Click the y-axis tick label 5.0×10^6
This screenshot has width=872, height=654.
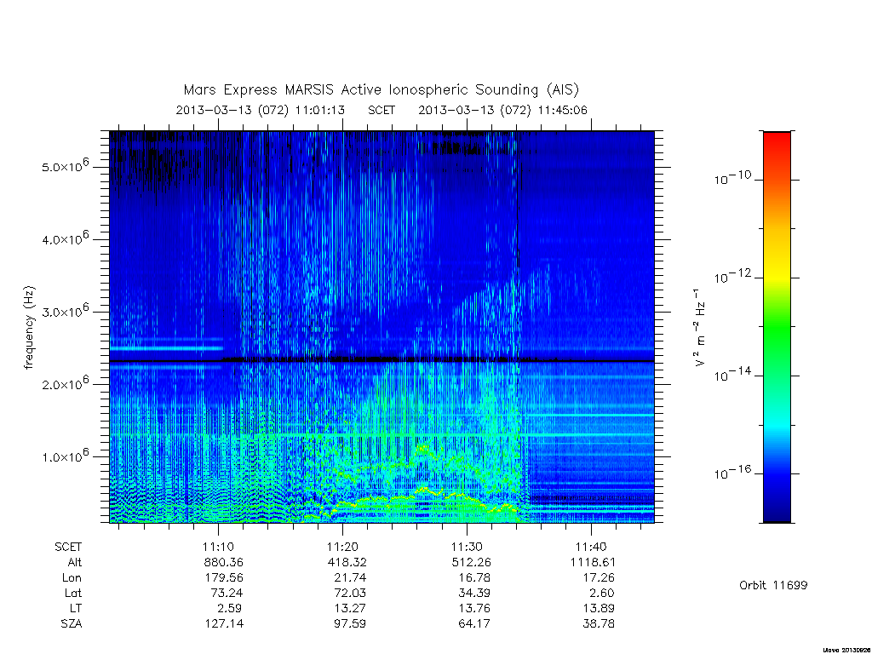(65, 166)
